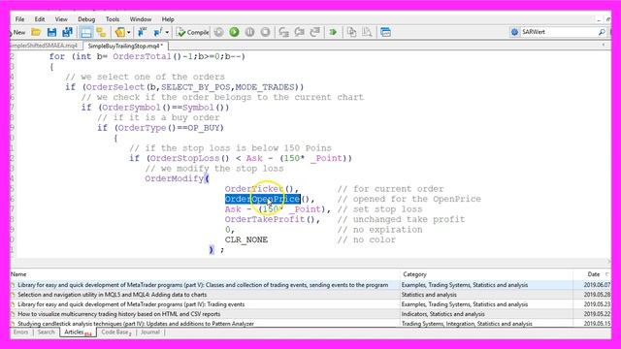Save the file with the single floppy icon
Screen dimensions: 621x349
tap(51, 32)
